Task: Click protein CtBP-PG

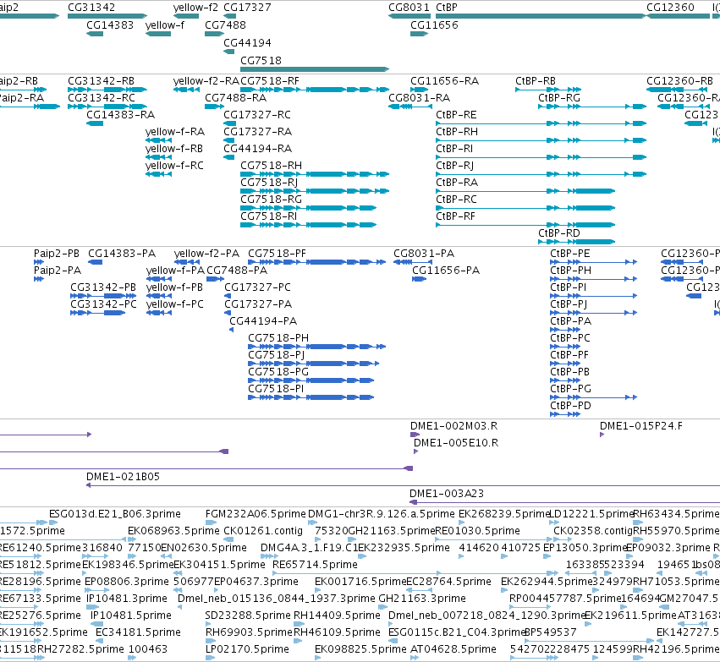Action: pyautogui.click(x=570, y=389)
